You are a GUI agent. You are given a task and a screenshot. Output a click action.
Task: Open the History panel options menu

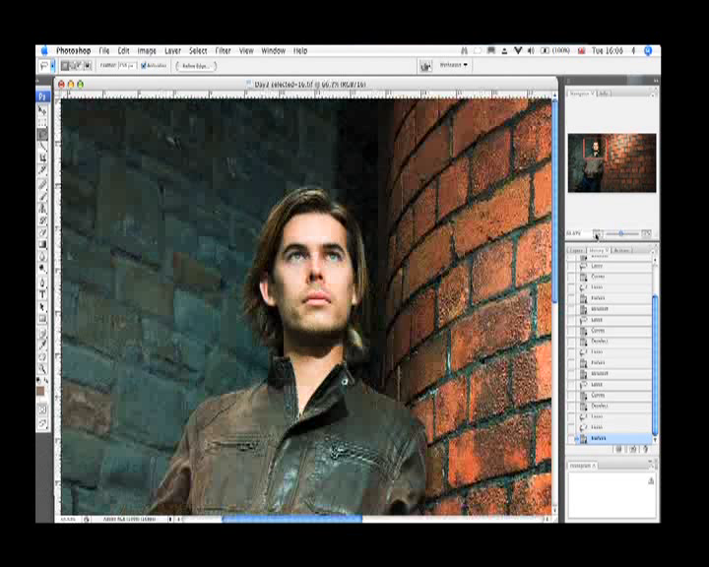(x=653, y=250)
